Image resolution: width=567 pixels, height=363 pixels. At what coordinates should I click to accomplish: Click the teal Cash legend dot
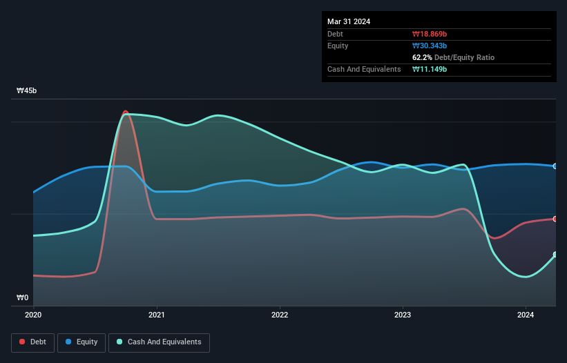119,342
